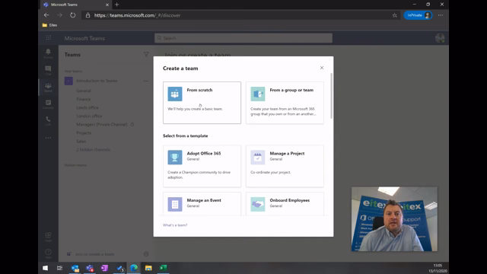This screenshot has width=487, height=274.
Task: Select the Introduction to Teams team
Action: (97, 81)
